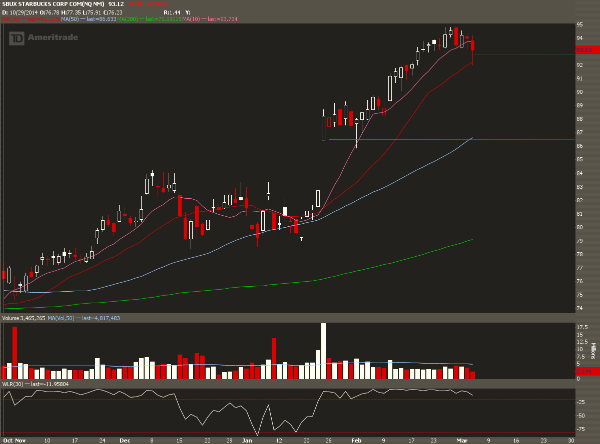Click the 29 date axis label
The image size is (600, 444).
[x=229, y=441]
